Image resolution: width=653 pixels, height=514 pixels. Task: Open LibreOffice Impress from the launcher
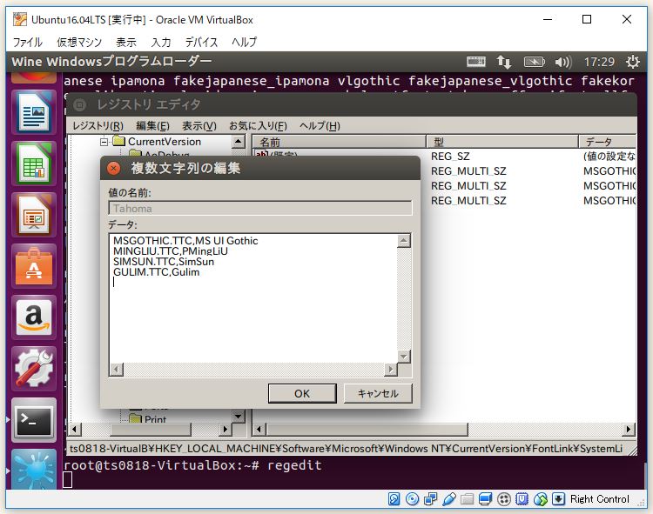(34, 215)
